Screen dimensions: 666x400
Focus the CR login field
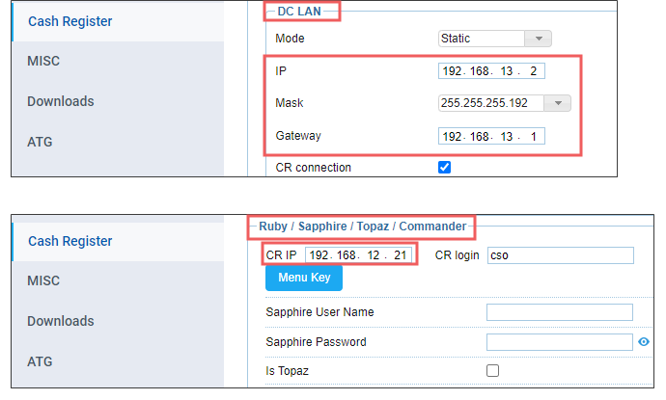coord(560,255)
